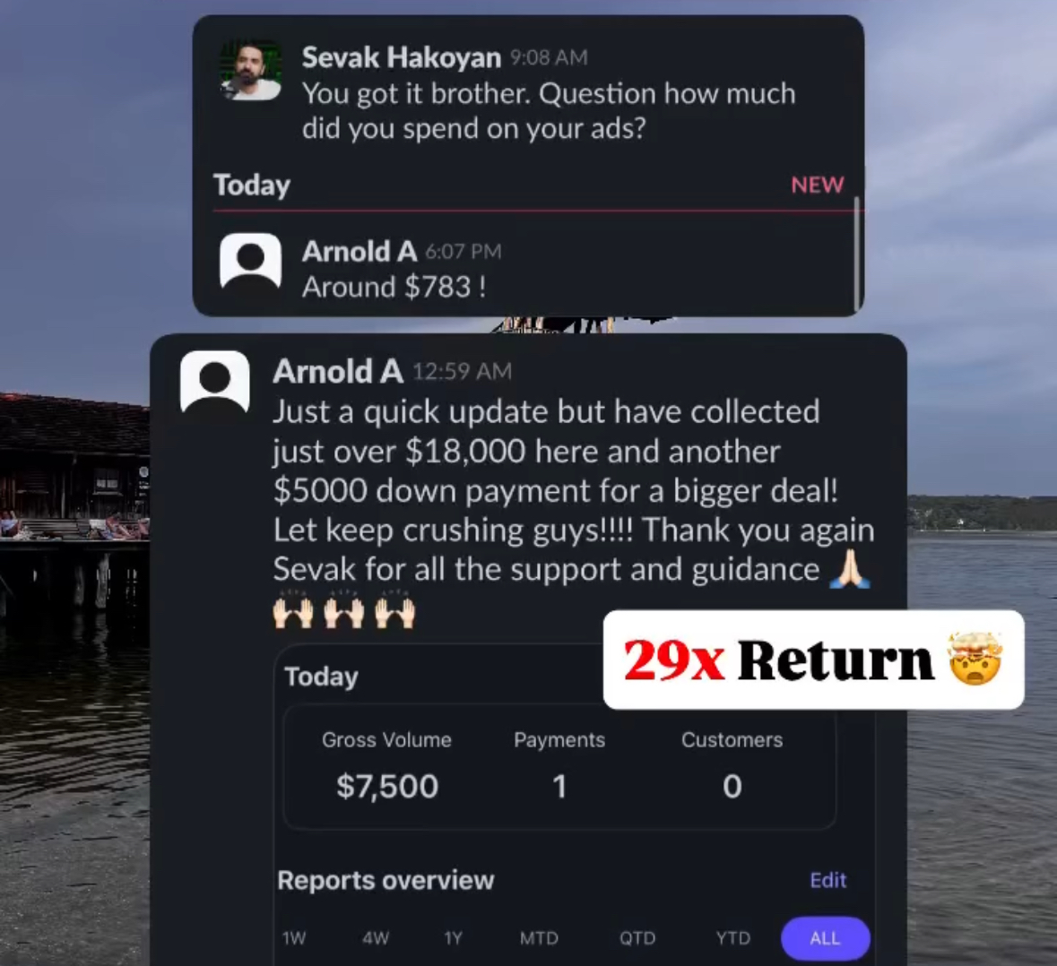Switch the report range to 1Y

click(x=453, y=937)
